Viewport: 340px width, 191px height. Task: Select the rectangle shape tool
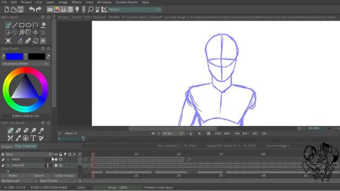click(22, 25)
